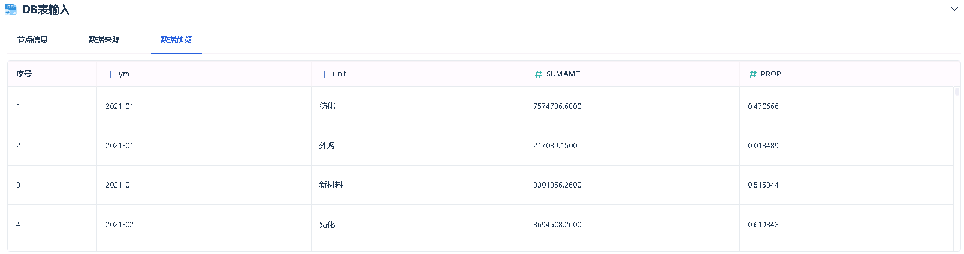
Task: Click the number type icon beside PROP
Action: 753,74
